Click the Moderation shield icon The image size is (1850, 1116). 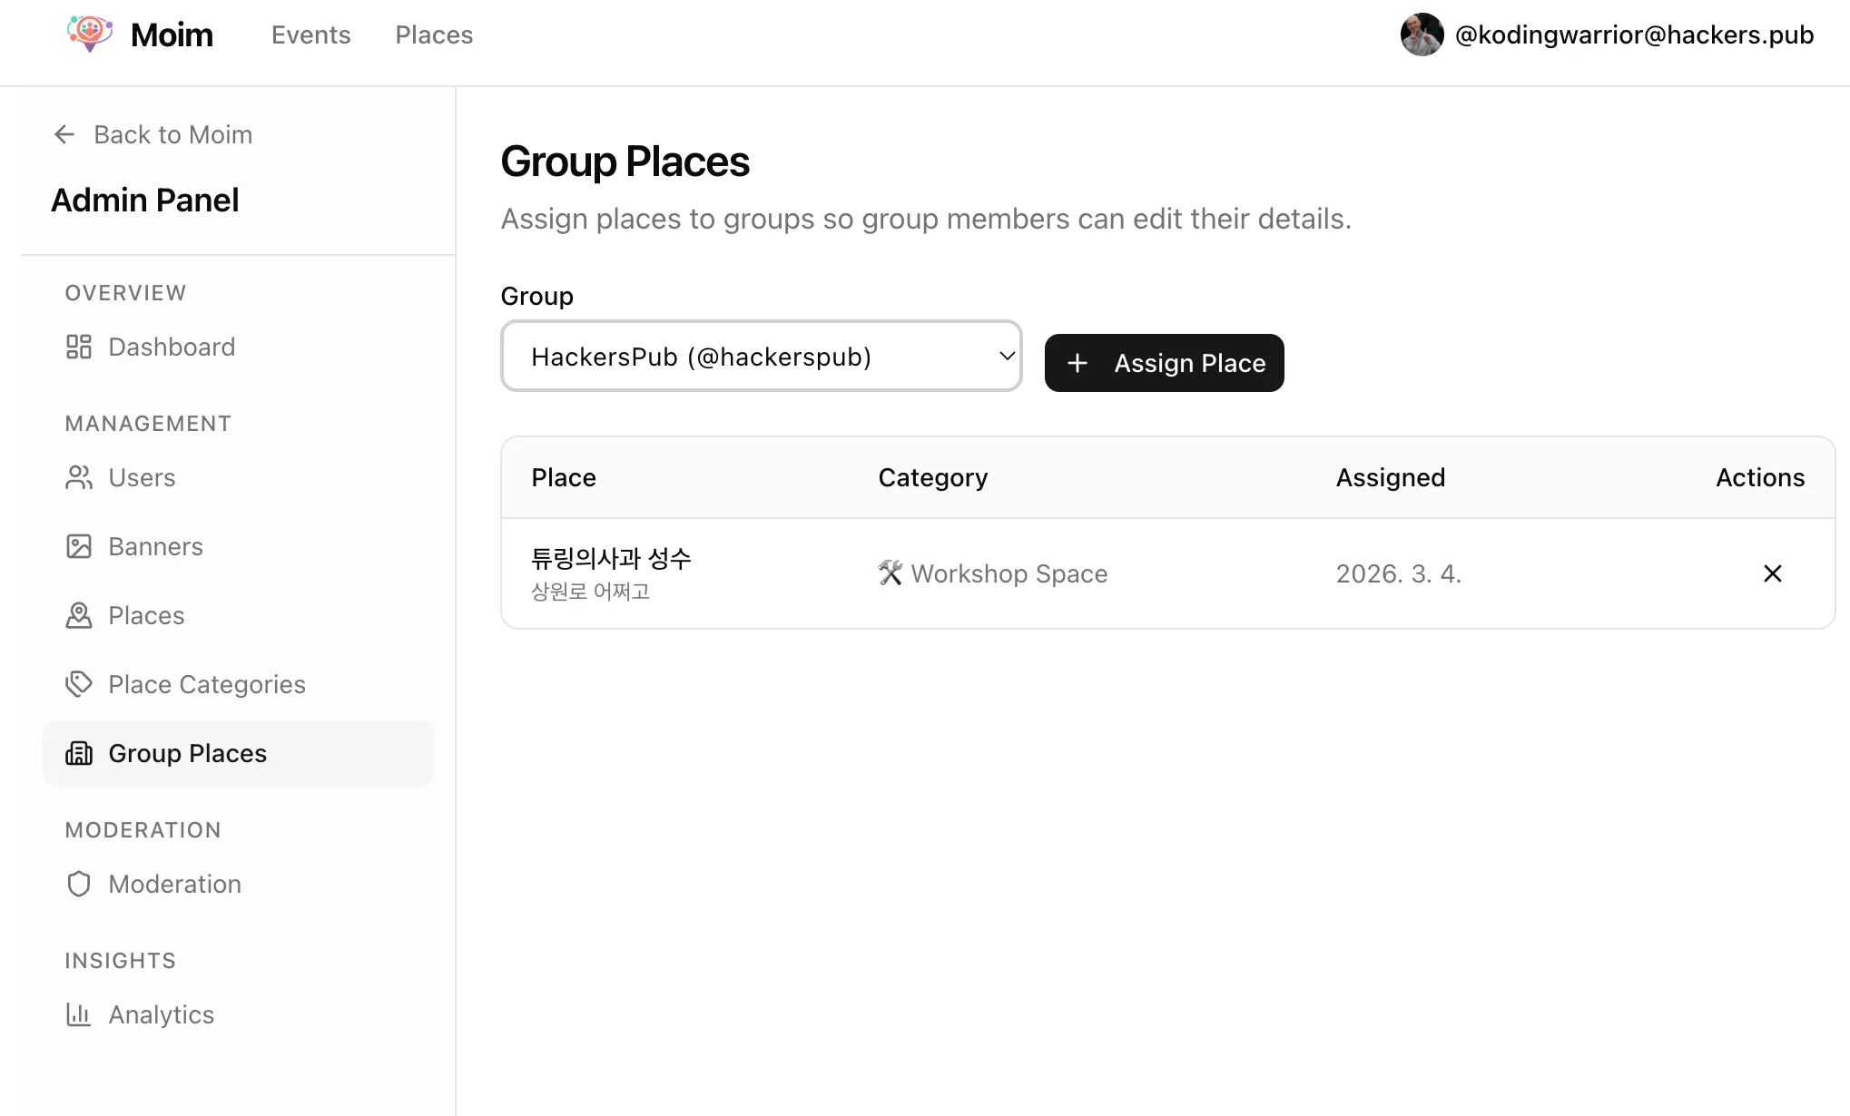pyautogui.click(x=79, y=884)
